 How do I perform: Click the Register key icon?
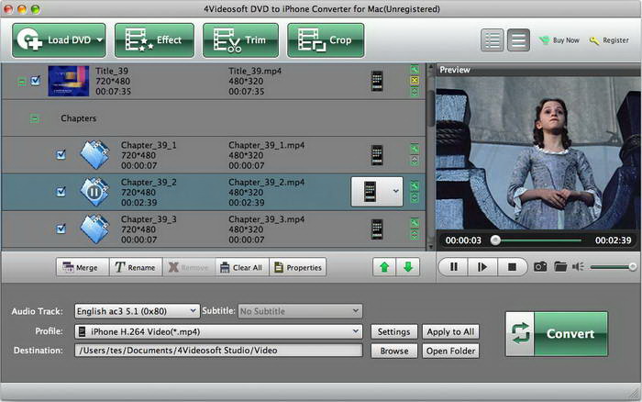coord(594,40)
